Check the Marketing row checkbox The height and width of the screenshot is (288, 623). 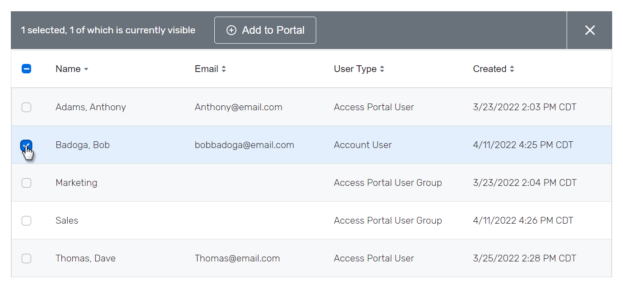click(x=26, y=183)
